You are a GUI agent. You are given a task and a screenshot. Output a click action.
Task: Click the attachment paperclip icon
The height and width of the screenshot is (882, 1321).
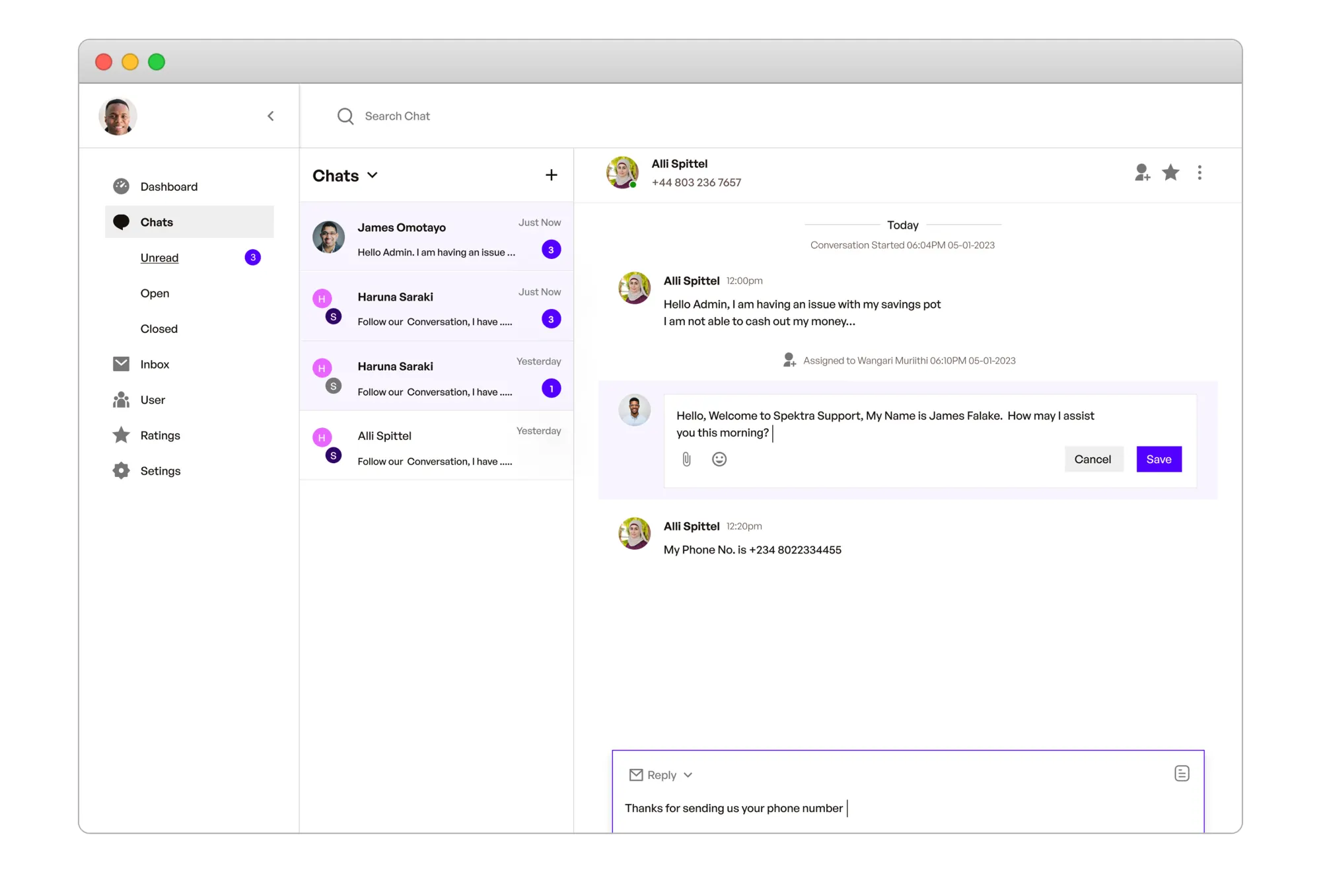pos(687,459)
